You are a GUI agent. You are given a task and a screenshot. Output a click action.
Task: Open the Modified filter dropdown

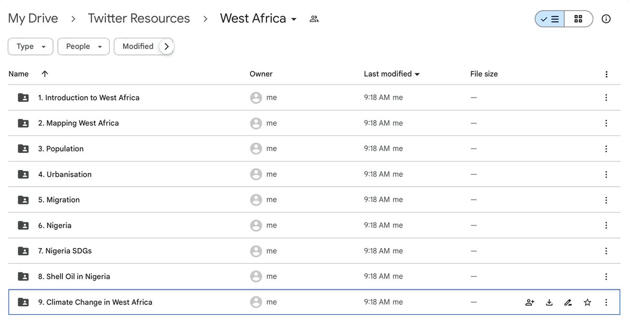[137, 46]
